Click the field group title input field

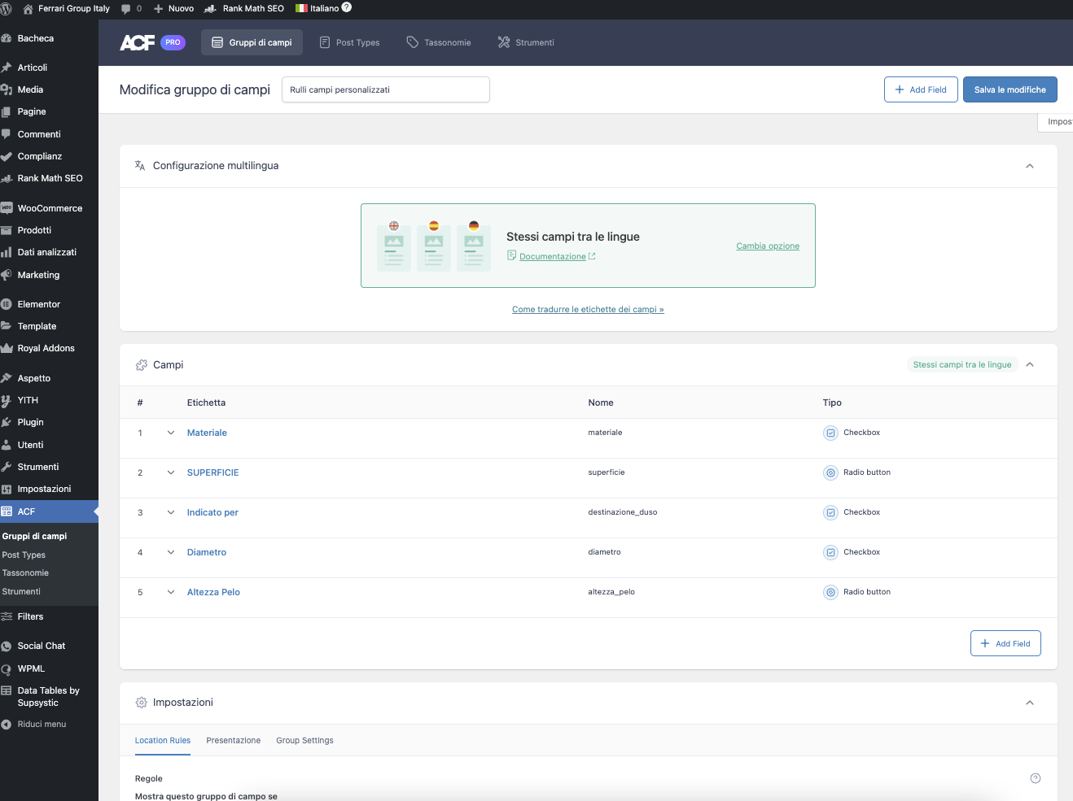(x=385, y=89)
